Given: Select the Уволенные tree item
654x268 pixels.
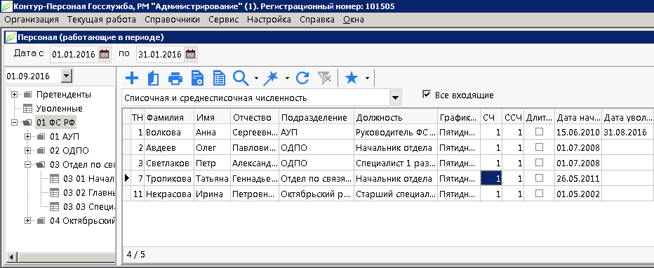Looking at the screenshot, I should point(59,109).
